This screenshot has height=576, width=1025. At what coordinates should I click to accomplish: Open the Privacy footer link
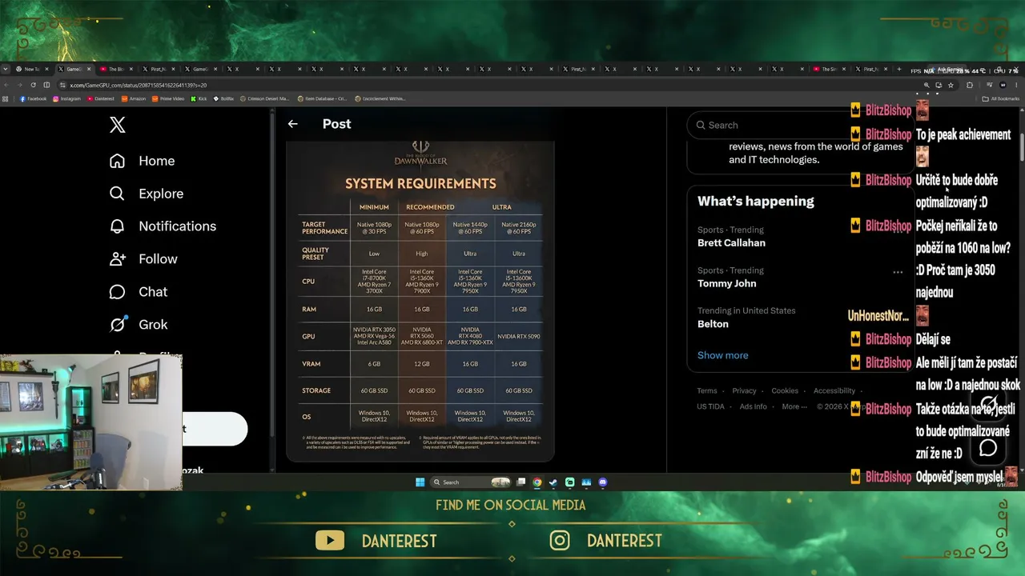(744, 391)
